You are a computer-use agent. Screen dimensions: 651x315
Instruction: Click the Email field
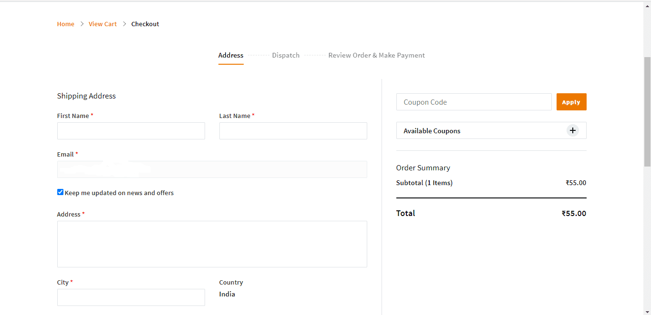pyautogui.click(x=212, y=169)
